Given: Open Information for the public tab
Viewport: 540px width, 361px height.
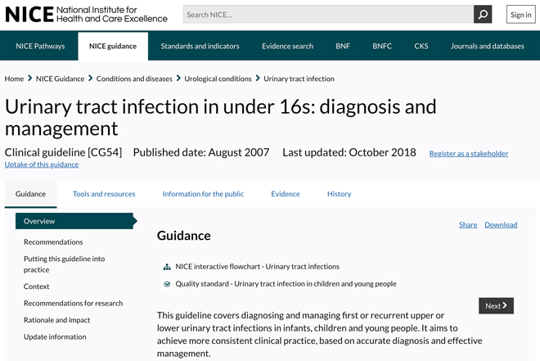Looking at the screenshot, I should [x=203, y=194].
